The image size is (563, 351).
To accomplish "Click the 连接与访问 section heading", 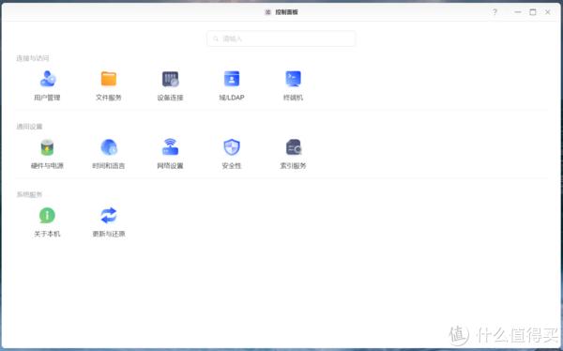I will (x=32, y=58).
